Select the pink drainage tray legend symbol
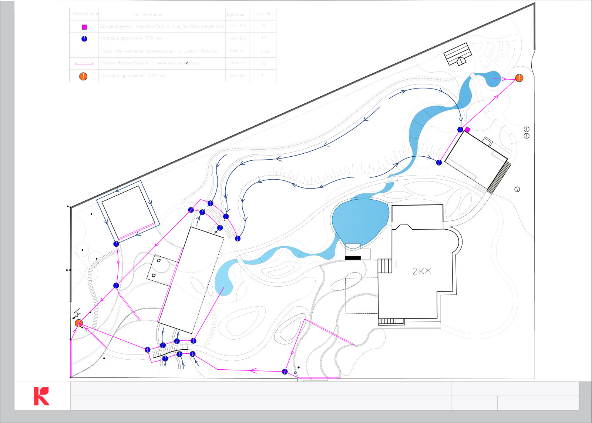The image size is (592, 423). click(84, 63)
